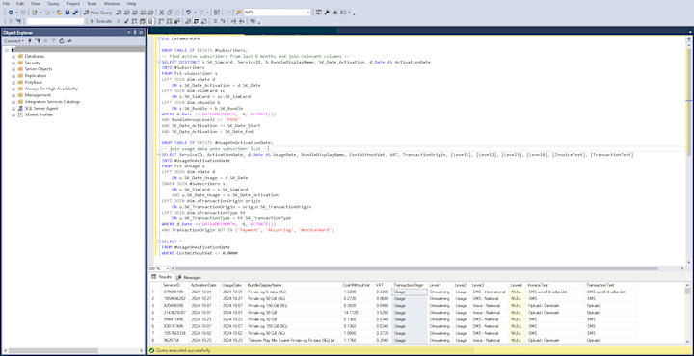Screen dimensions: 694x356
Task: Open the File menu
Action: [x=6, y=3]
